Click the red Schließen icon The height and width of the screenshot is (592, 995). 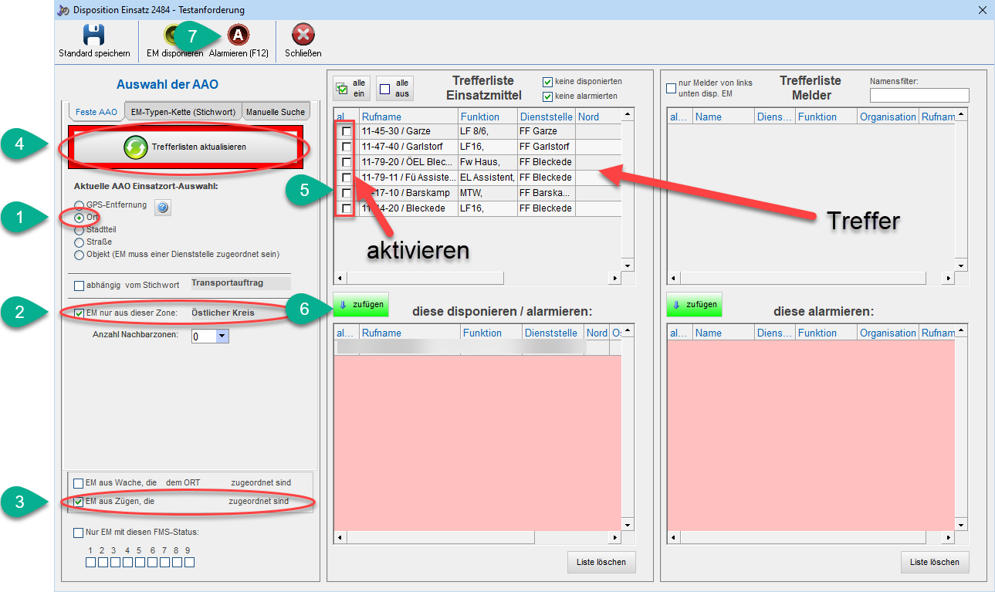click(x=303, y=36)
